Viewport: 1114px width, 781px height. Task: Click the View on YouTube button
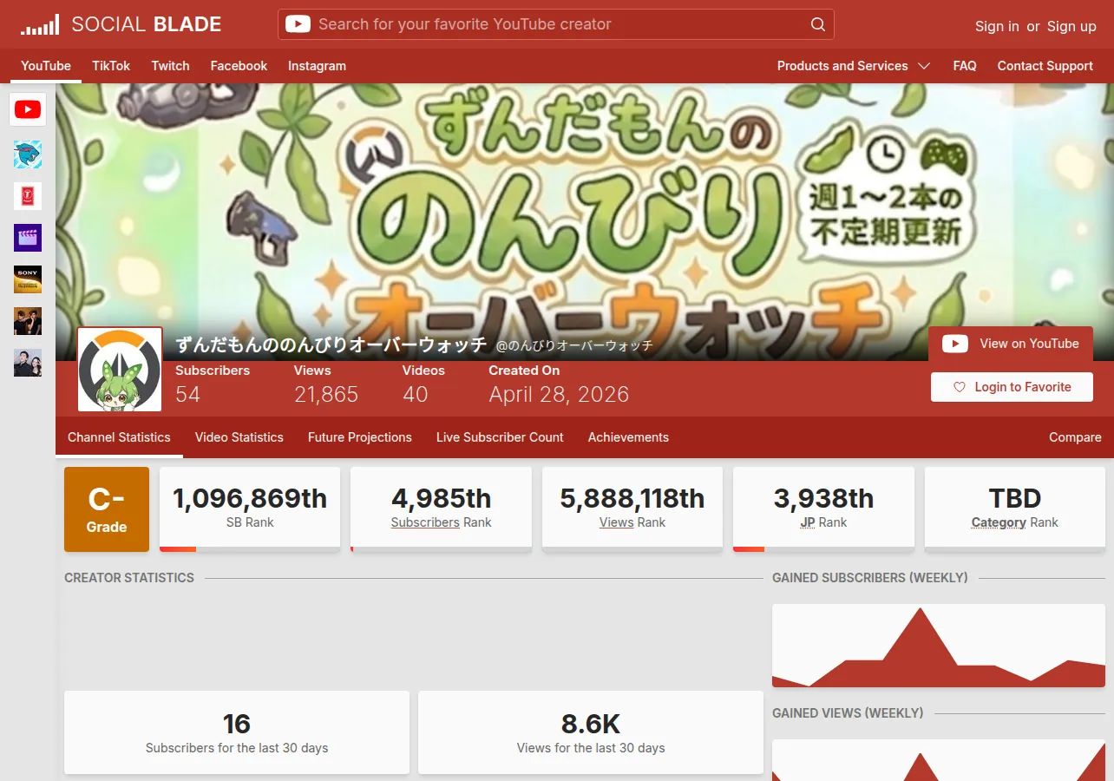coord(1011,344)
